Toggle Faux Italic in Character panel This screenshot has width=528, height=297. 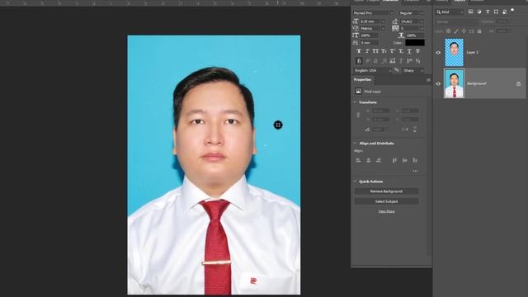pyautogui.click(x=367, y=51)
